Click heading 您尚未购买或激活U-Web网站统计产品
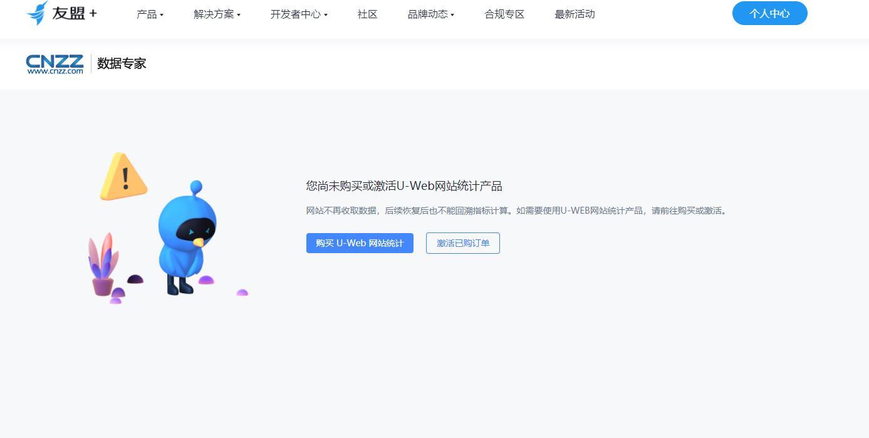The height and width of the screenshot is (438, 869). click(x=404, y=186)
